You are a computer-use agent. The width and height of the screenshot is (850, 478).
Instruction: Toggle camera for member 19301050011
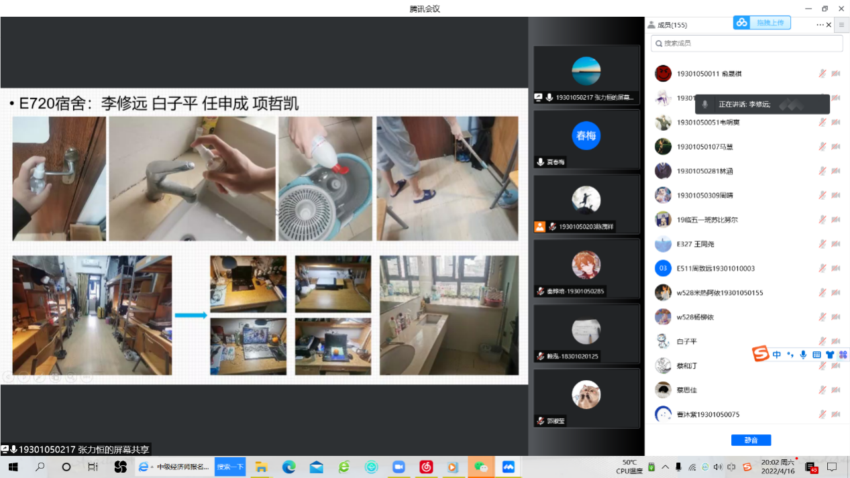pyautogui.click(x=836, y=74)
